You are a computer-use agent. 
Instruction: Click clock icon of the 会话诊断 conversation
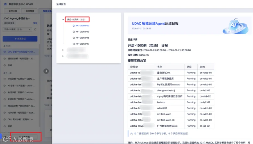[x=4, y=92]
